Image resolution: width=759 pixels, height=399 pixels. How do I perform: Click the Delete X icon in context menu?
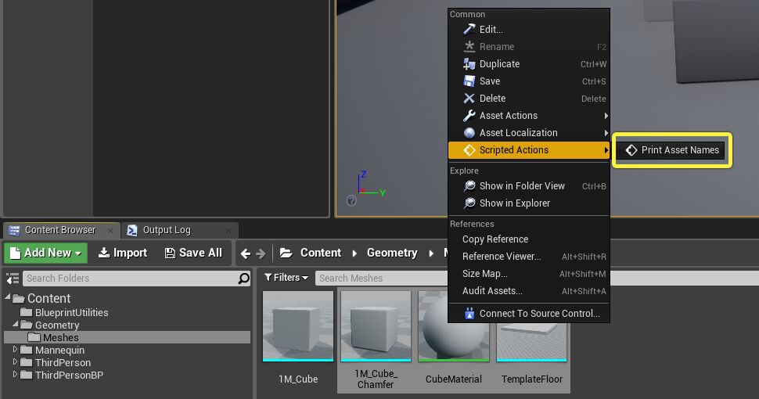coord(469,99)
